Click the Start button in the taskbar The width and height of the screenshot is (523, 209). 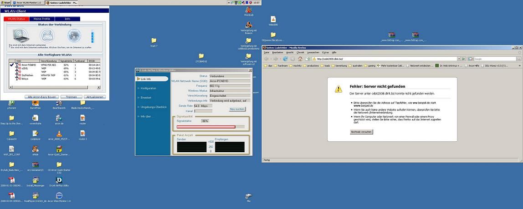coord(5,2)
